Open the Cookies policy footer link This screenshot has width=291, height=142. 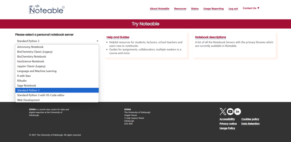(250, 119)
